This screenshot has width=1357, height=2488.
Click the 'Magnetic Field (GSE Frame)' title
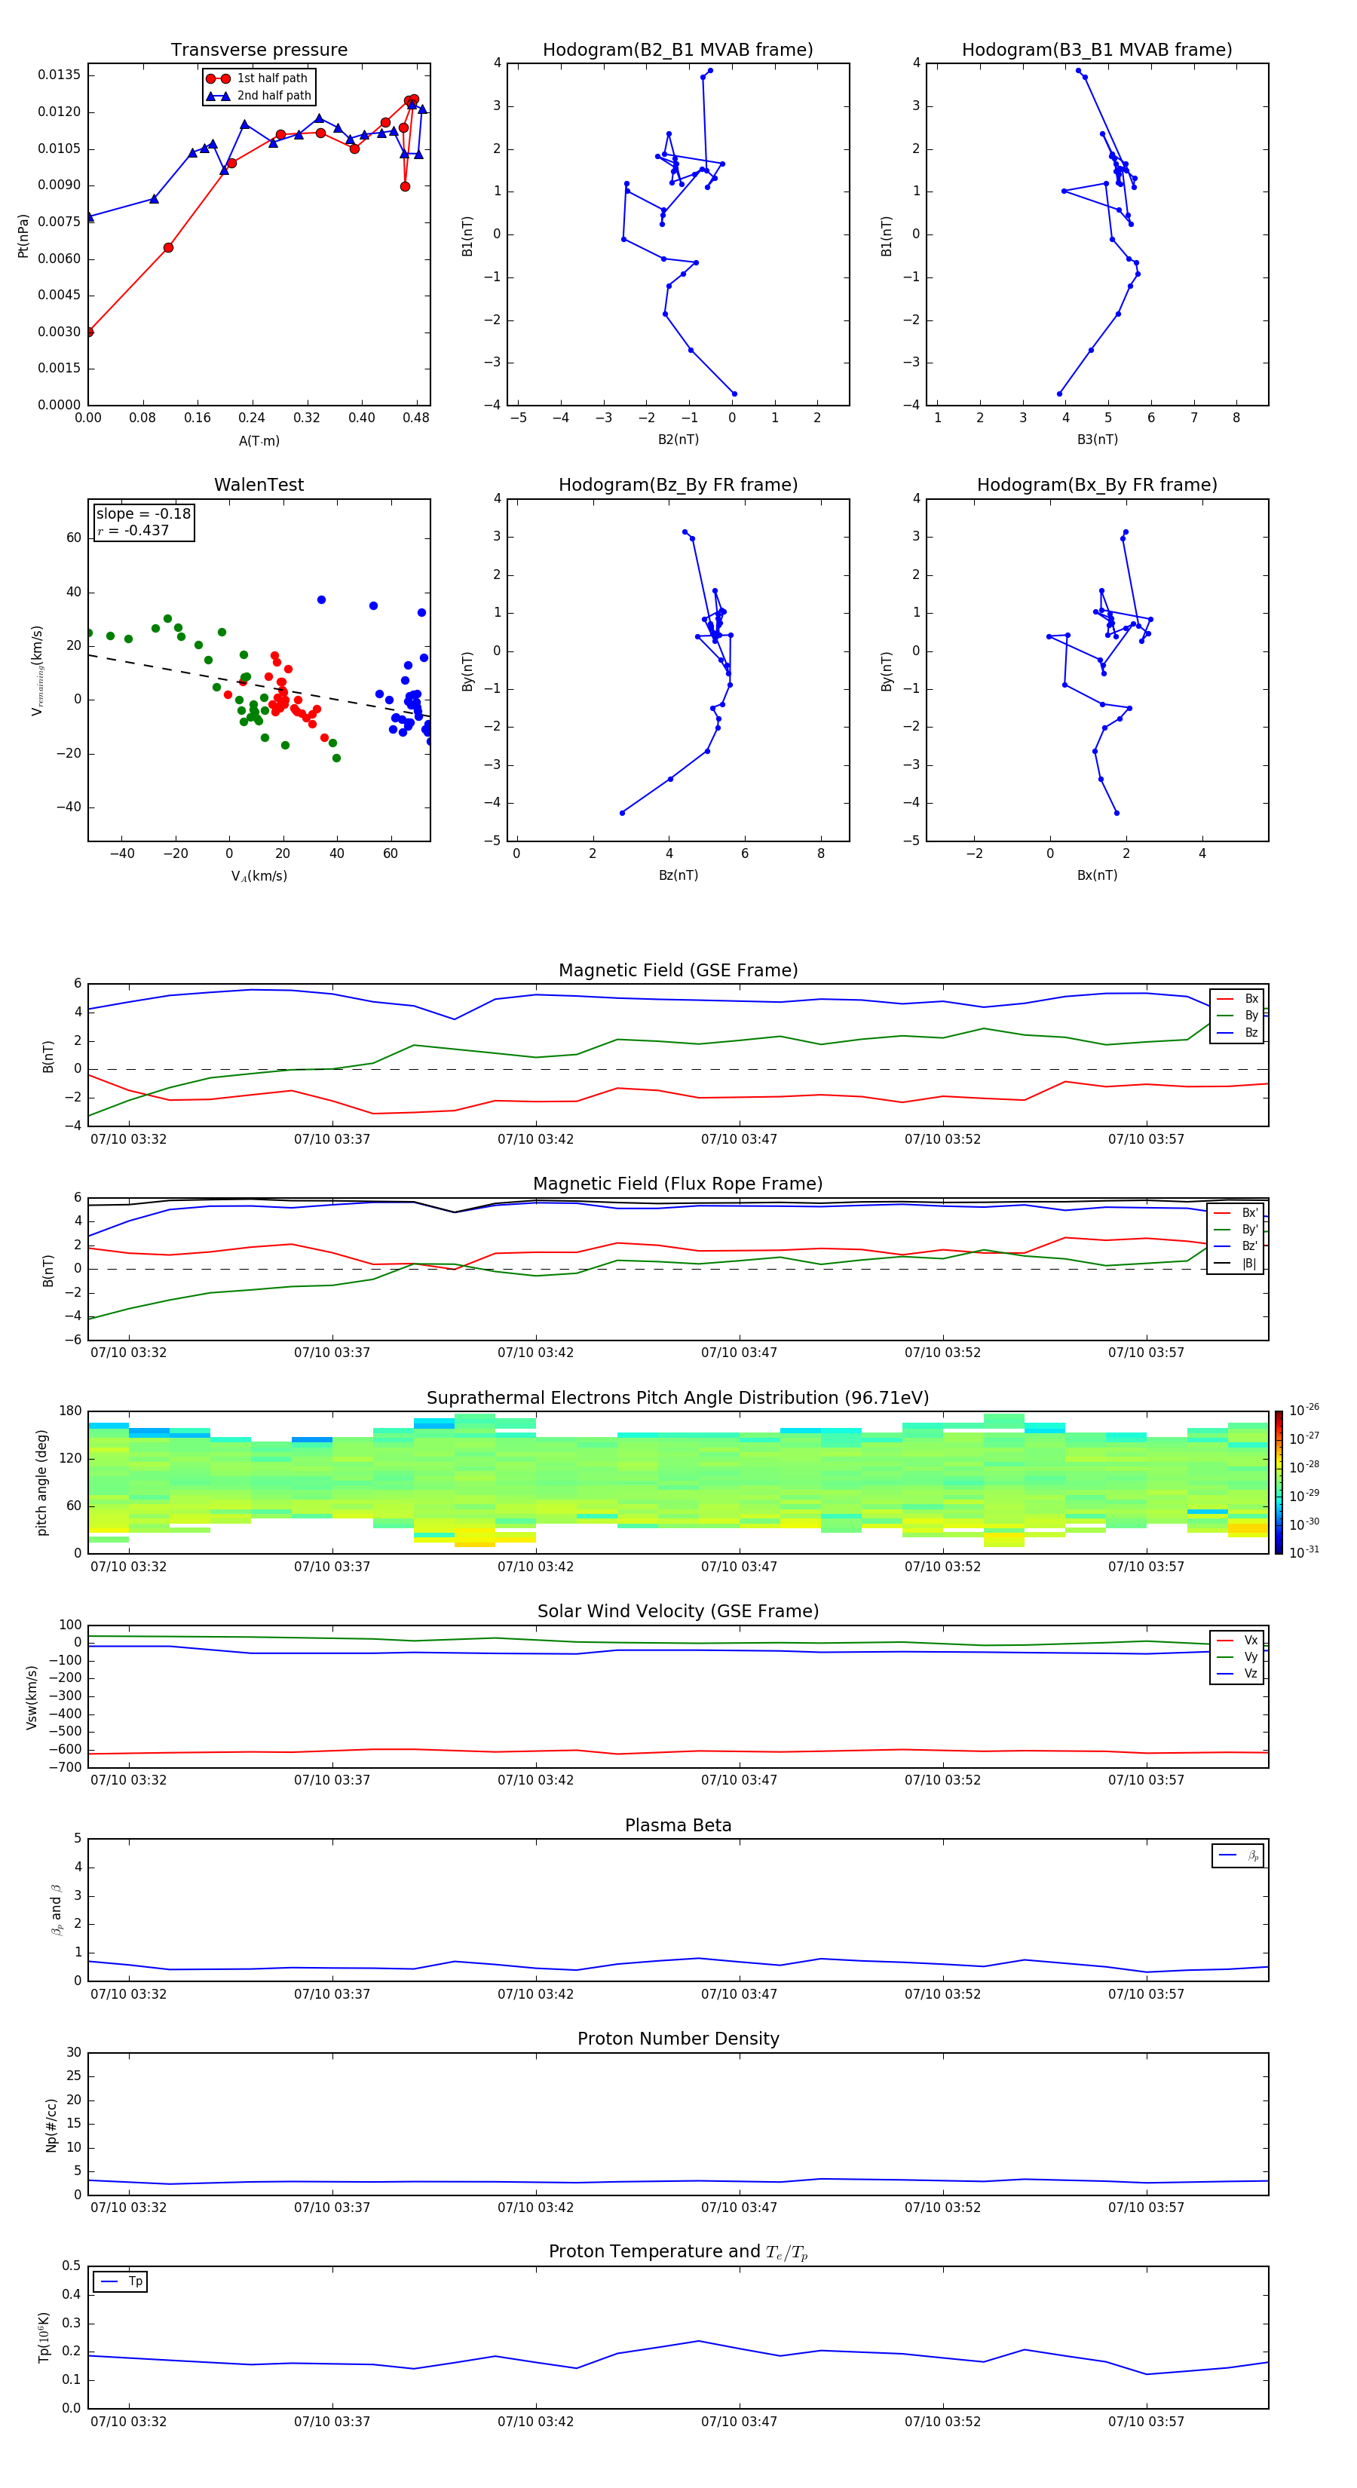(678, 970)
